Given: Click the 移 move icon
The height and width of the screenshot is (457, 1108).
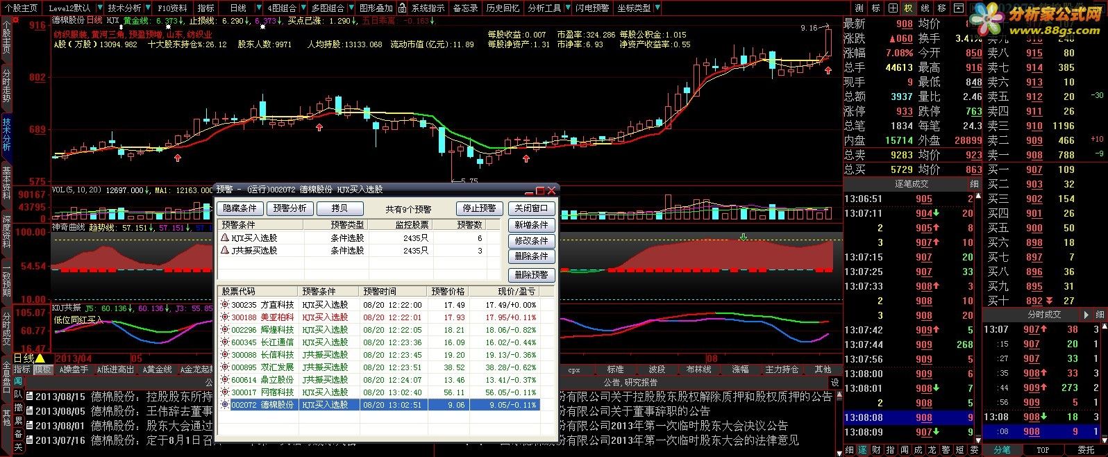Looking at the screenshot, I should (942, 8).
